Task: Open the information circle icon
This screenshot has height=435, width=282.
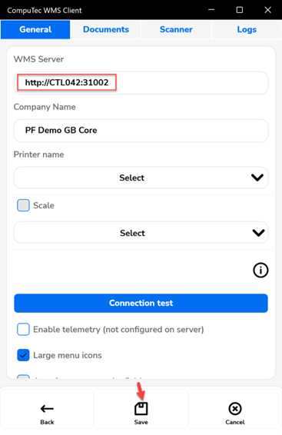Action: [260, 271]
